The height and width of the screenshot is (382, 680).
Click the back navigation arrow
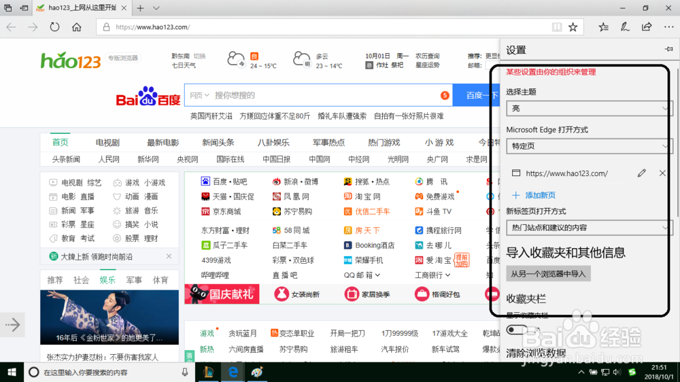pyautogui.click(x=11, y=27)
